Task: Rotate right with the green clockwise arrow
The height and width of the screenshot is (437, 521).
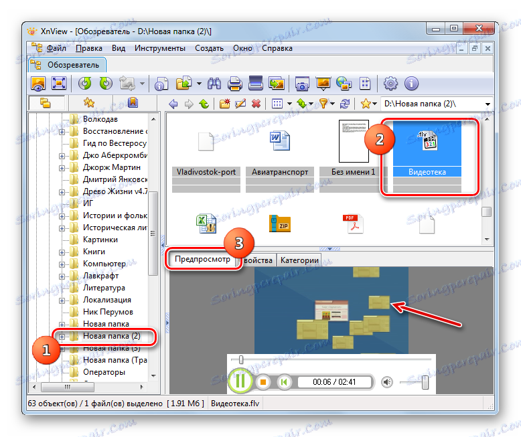Action: (106, 84)
